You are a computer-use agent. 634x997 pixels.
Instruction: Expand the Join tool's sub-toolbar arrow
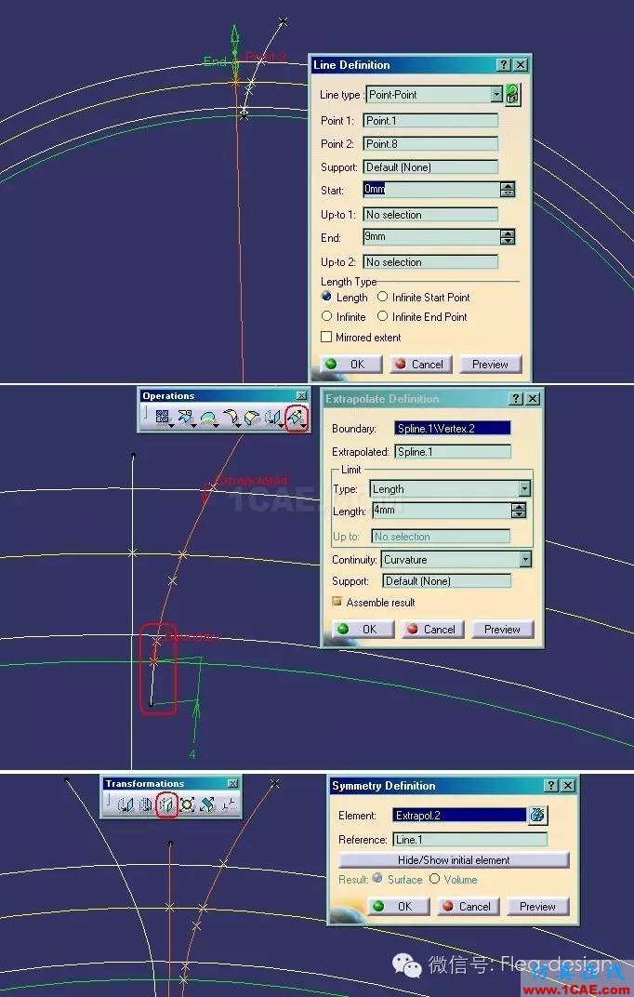tap(172, 425)
